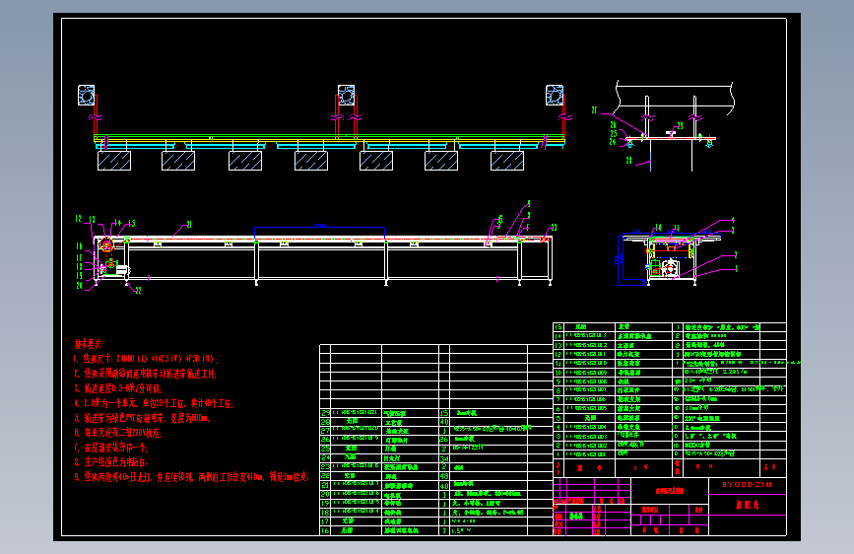Click callout number 27 on the top-right detail view
Image resolution: width=854 pixels, height=554 pixels.
point(594,110)
